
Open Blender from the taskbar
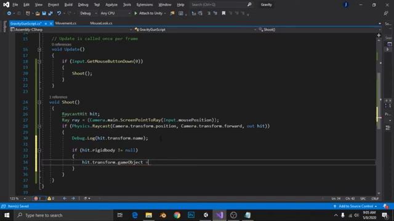(x=163, y=215)
